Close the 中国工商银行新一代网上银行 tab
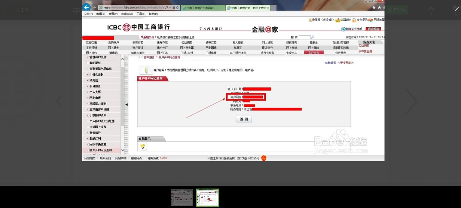Image resolution: width=461 pixels, height=208 pixels. (268, 7)
